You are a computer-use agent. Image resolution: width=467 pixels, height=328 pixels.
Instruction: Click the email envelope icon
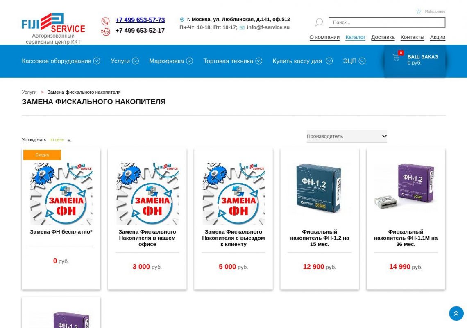(242, 28)
